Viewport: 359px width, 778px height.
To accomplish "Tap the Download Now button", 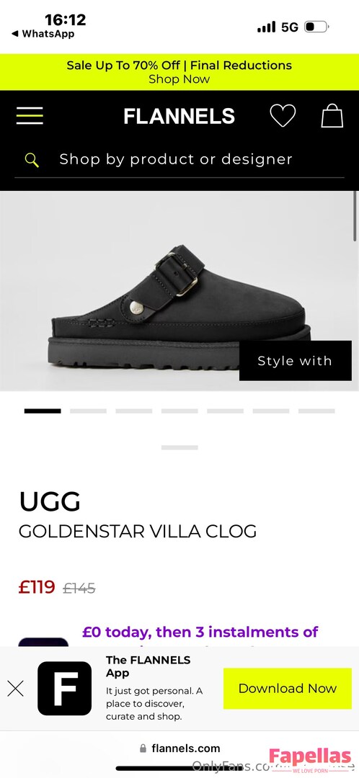I will [x=288, y=688].
